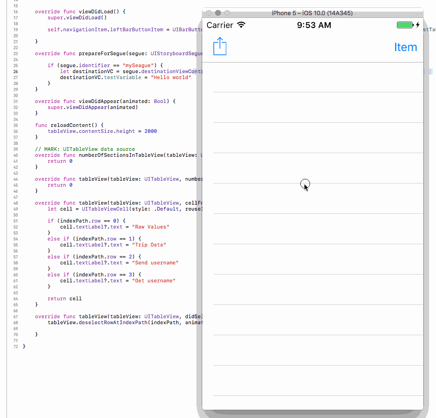Click line number 36 in the editor gutter

point(16,131)
